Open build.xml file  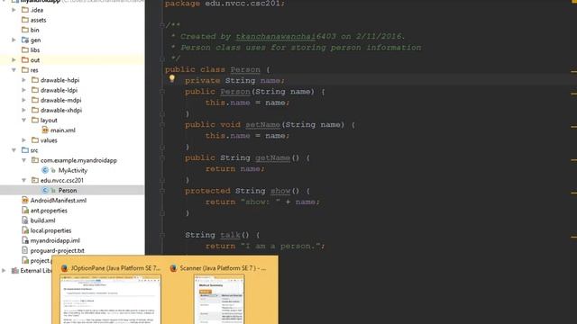tap(42, 220)
